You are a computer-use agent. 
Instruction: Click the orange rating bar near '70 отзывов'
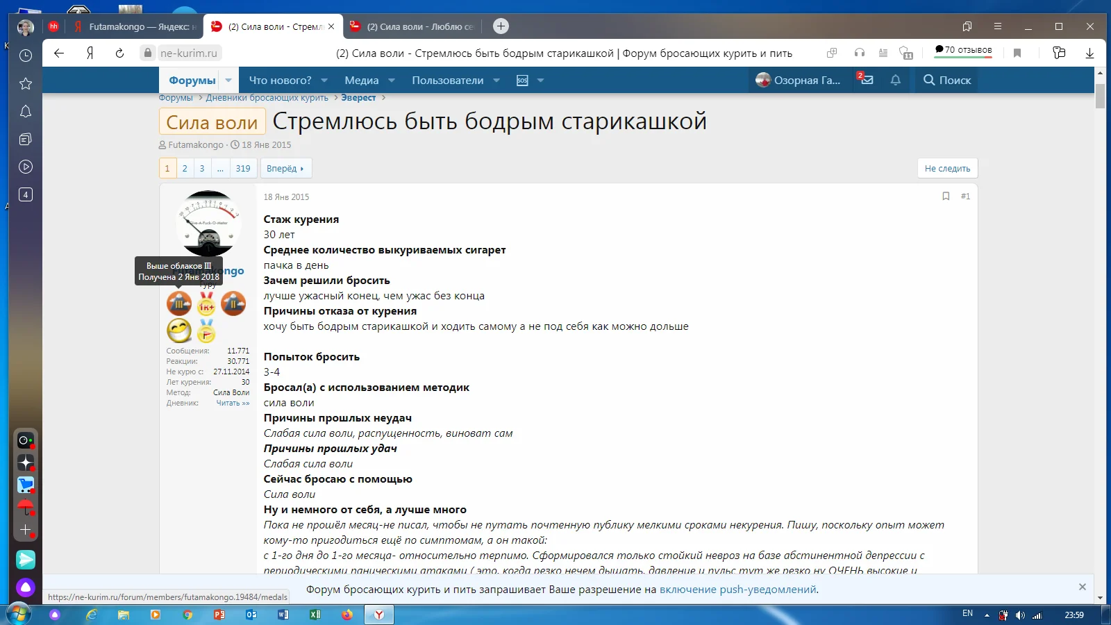964,58
